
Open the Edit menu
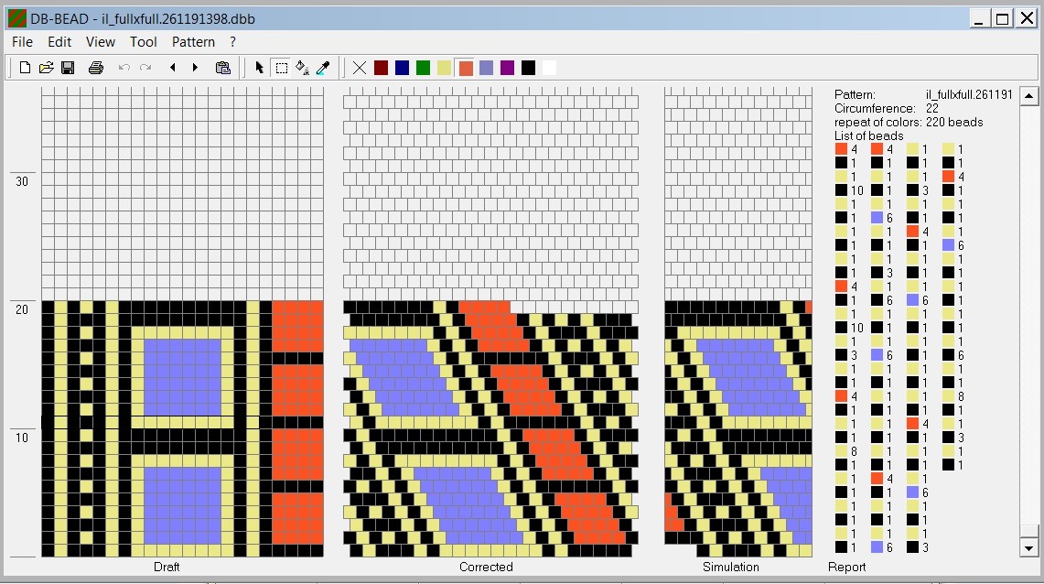tap(59, 42)
